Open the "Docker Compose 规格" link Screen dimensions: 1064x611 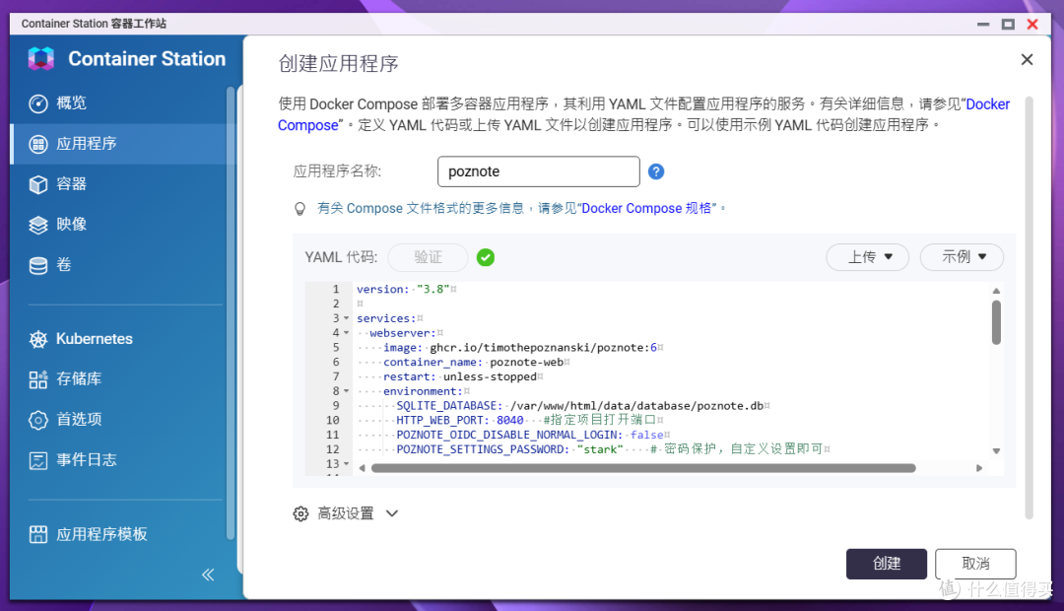pos(648,208)
